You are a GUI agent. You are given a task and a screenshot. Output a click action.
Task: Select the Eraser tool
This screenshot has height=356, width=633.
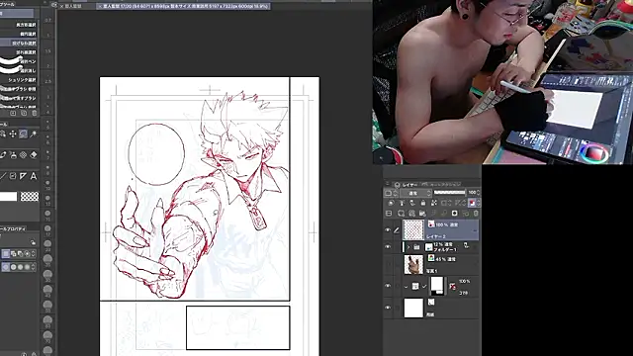coord(34,155)
